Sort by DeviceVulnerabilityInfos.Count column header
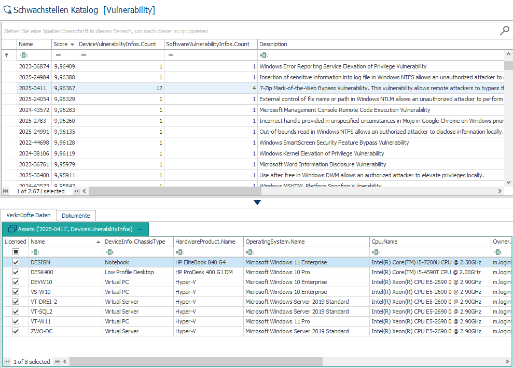This screenshot has height=368, width=513. 117,45
